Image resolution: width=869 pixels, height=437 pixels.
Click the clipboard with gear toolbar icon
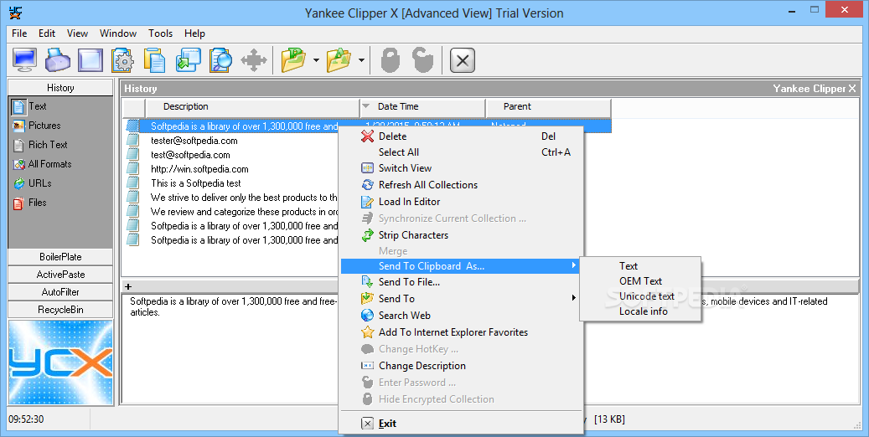122,59
